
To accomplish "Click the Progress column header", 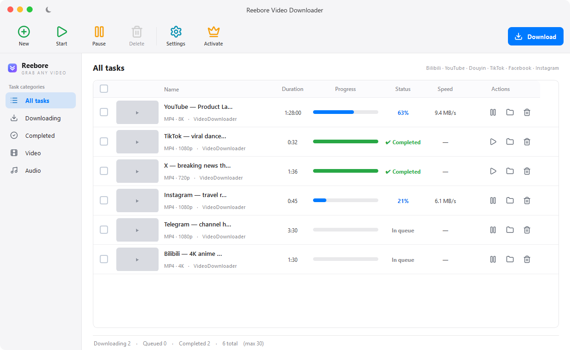I will (346, 89).
